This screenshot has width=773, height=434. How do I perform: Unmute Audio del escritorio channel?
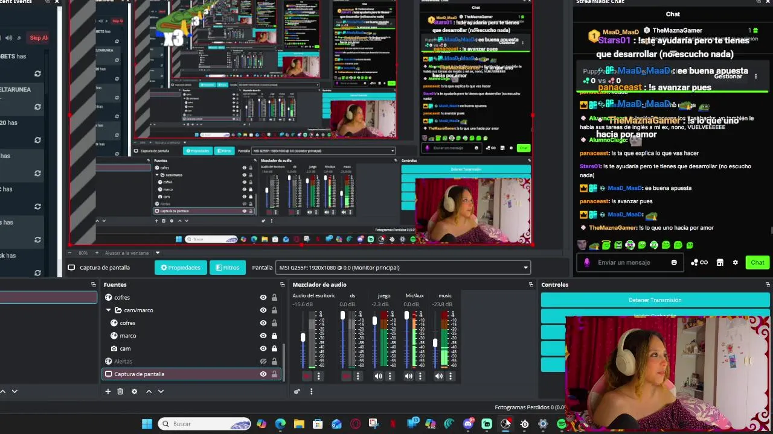pyautogui.click(x=307, y=376)
